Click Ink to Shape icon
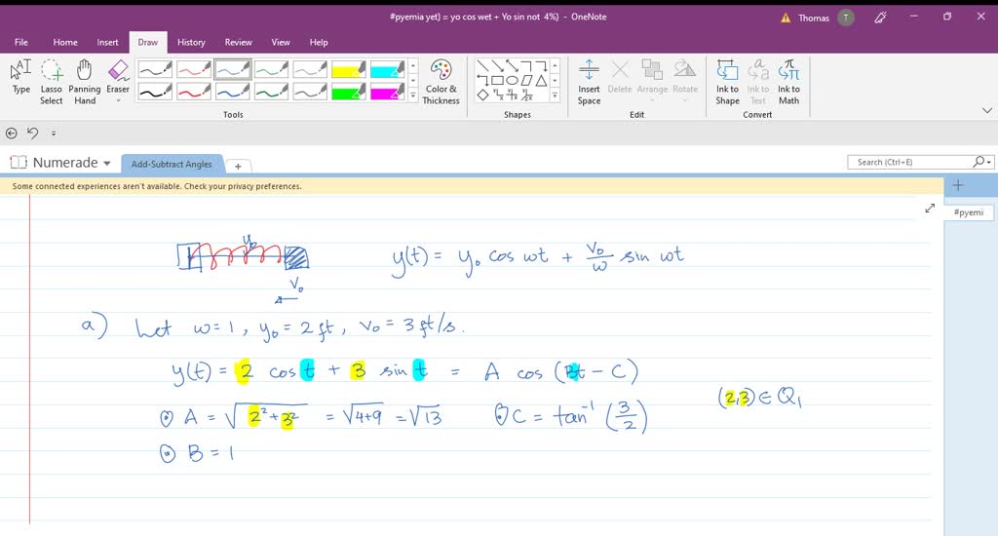Screen dimensions: 998x536 point(727,81)
